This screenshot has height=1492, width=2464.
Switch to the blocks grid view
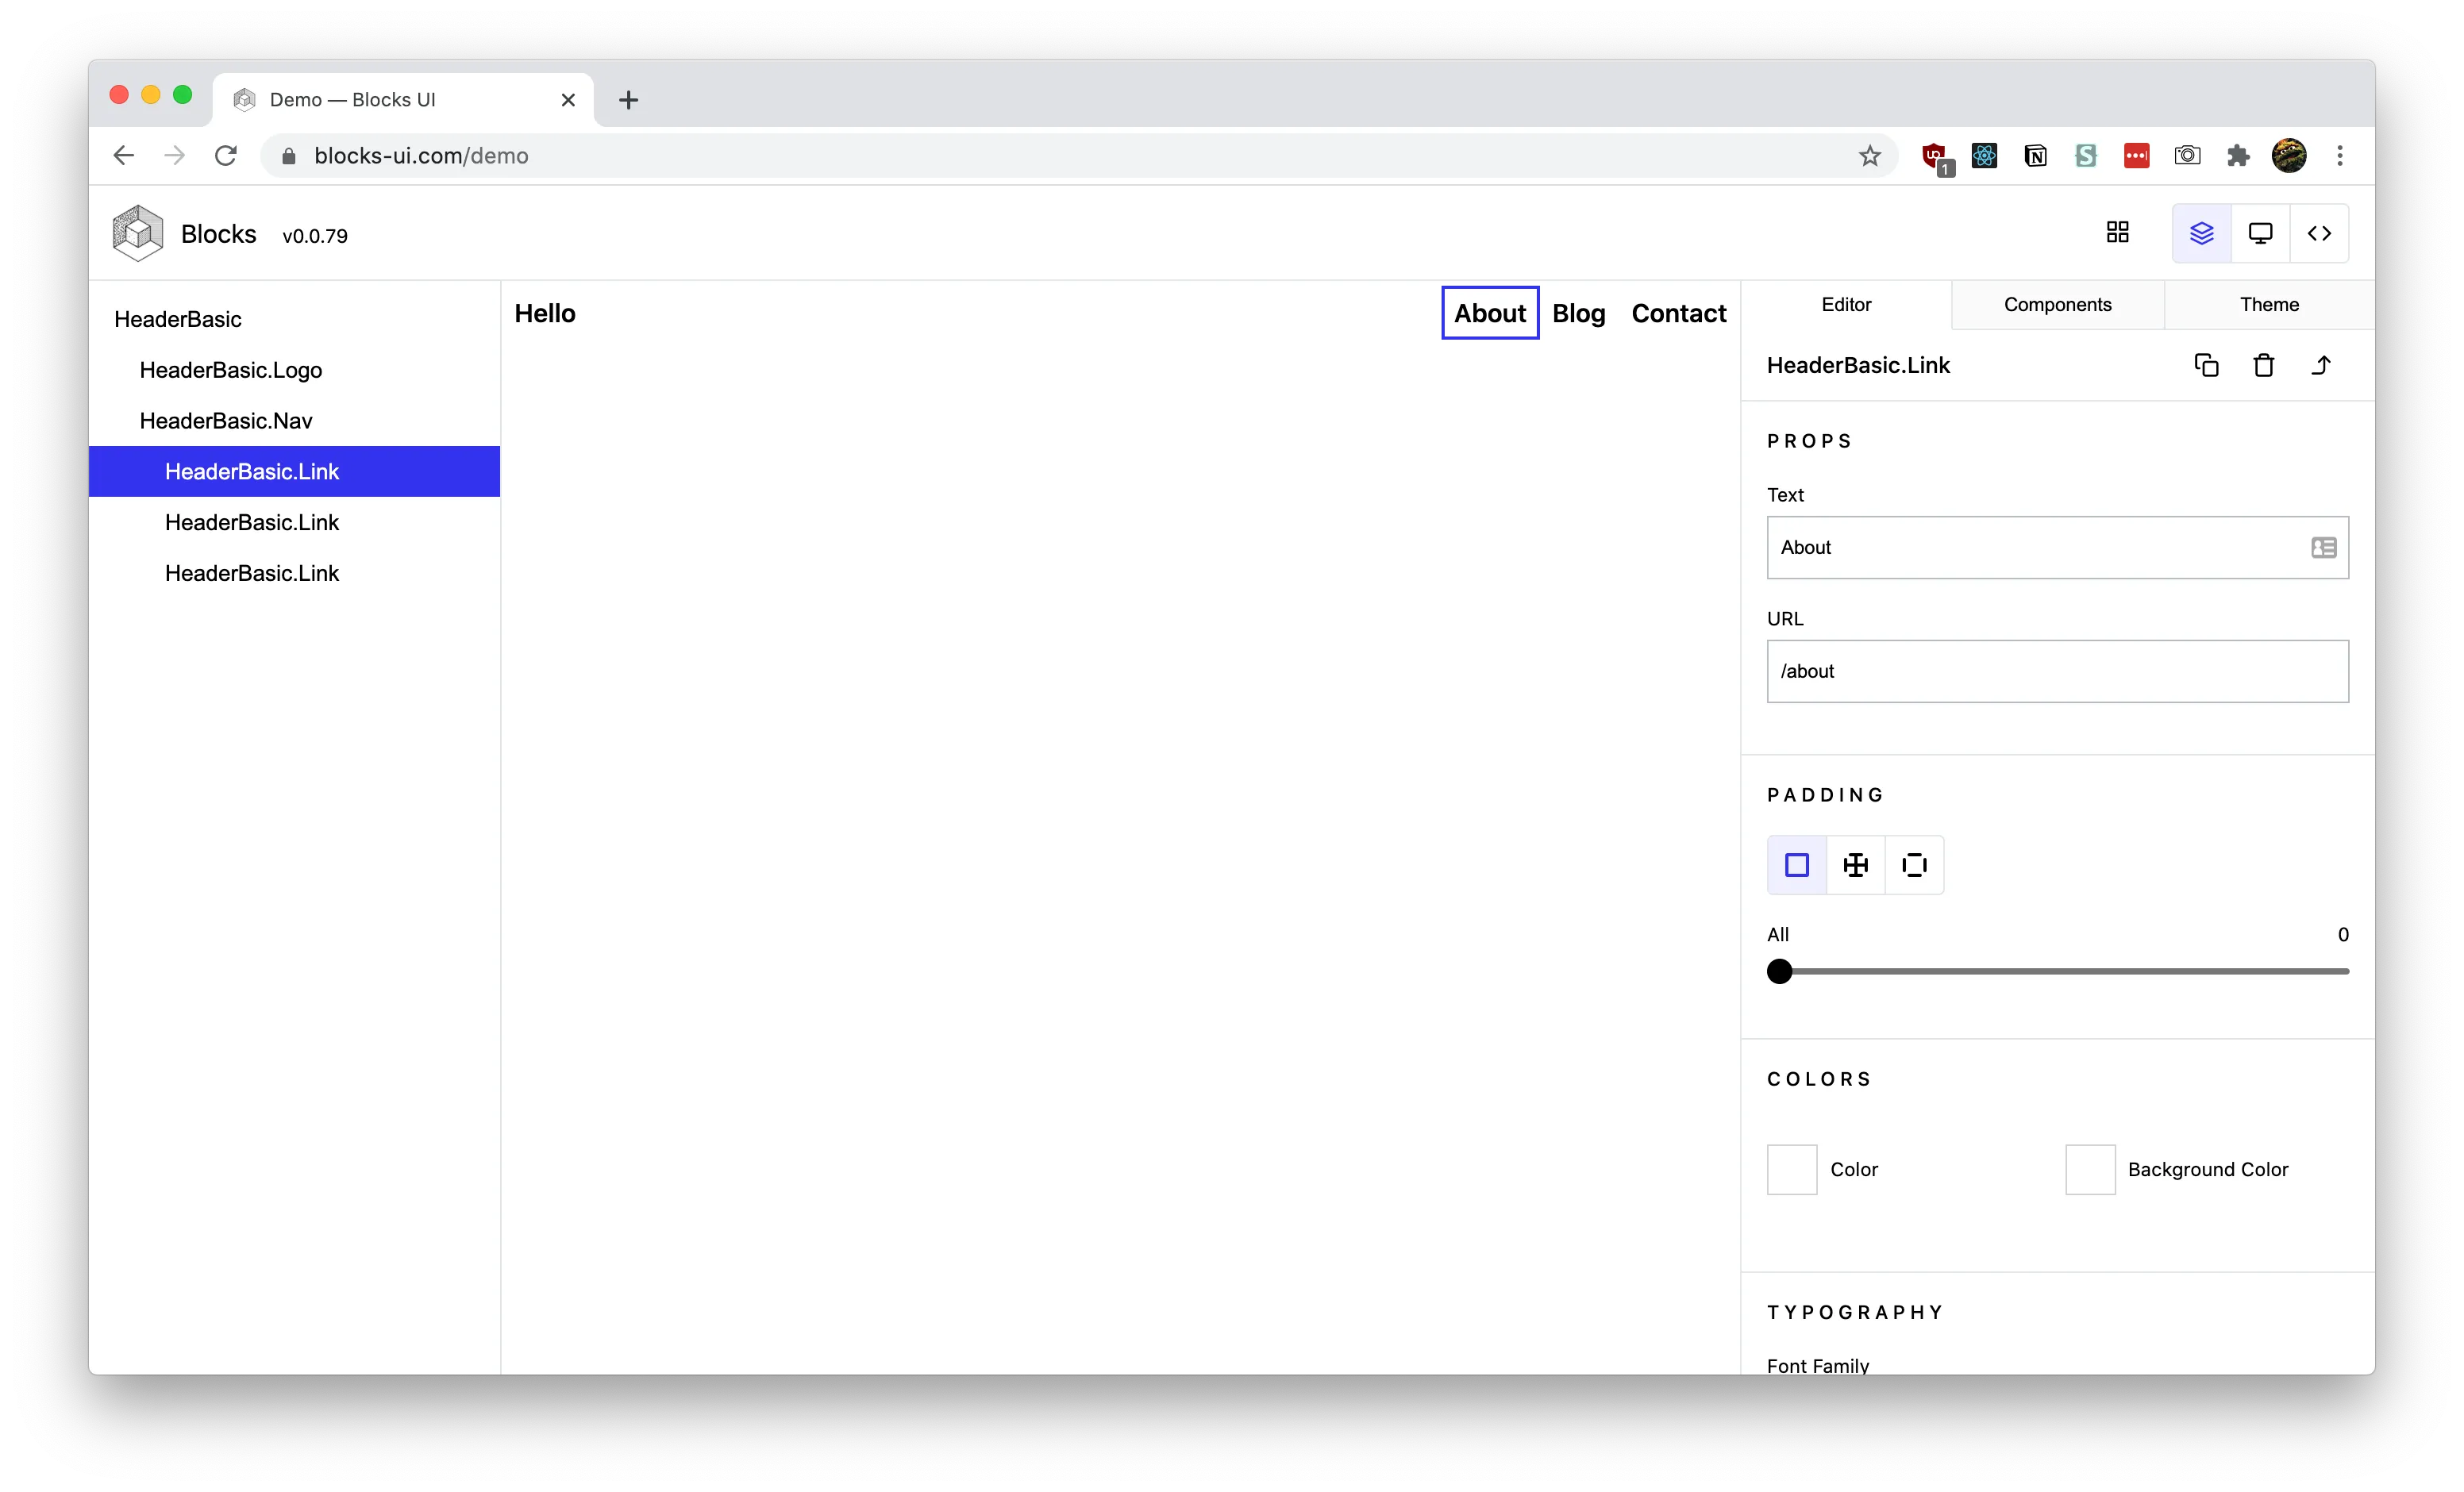click(2118, 232)
